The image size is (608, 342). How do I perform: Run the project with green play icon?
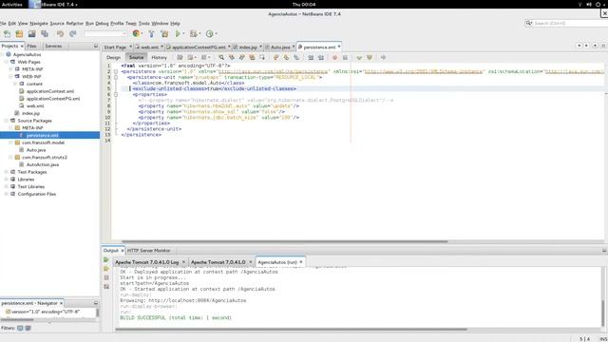point(178,34)
